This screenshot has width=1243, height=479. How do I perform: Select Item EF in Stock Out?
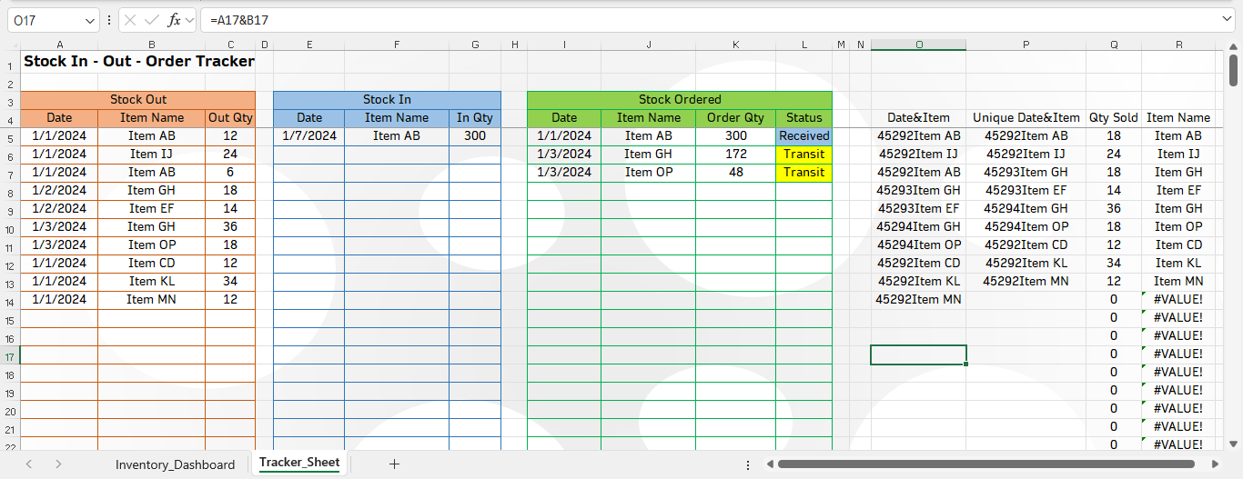point(151,209)
